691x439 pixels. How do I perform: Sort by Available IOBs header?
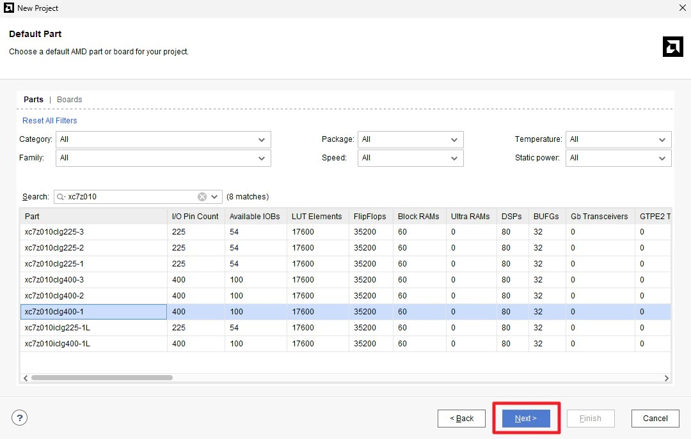coord(255,216)
